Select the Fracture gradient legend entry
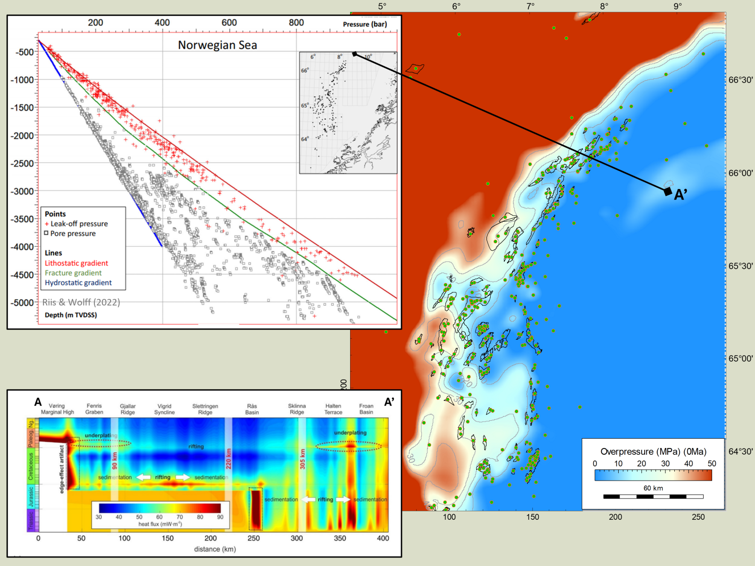 click(x=73, y=273)
